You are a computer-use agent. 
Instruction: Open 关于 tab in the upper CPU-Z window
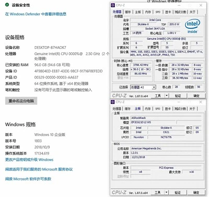coord(192,12)
